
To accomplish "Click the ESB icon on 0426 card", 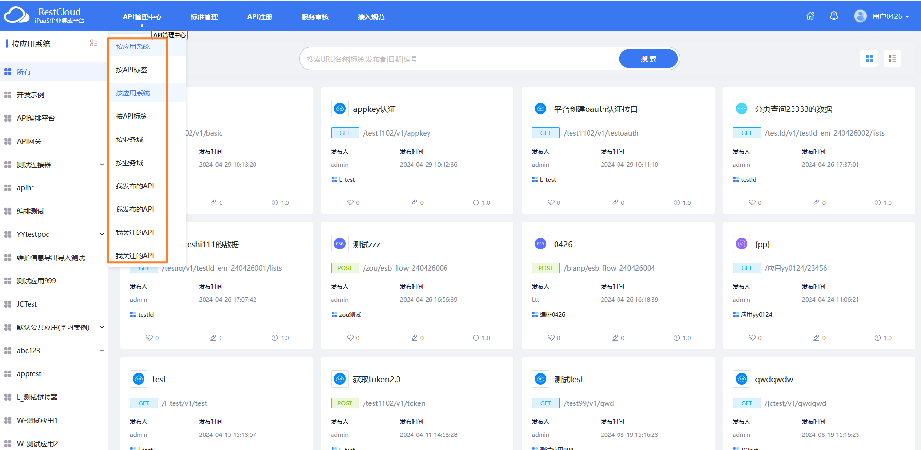I will pos(540,244).
